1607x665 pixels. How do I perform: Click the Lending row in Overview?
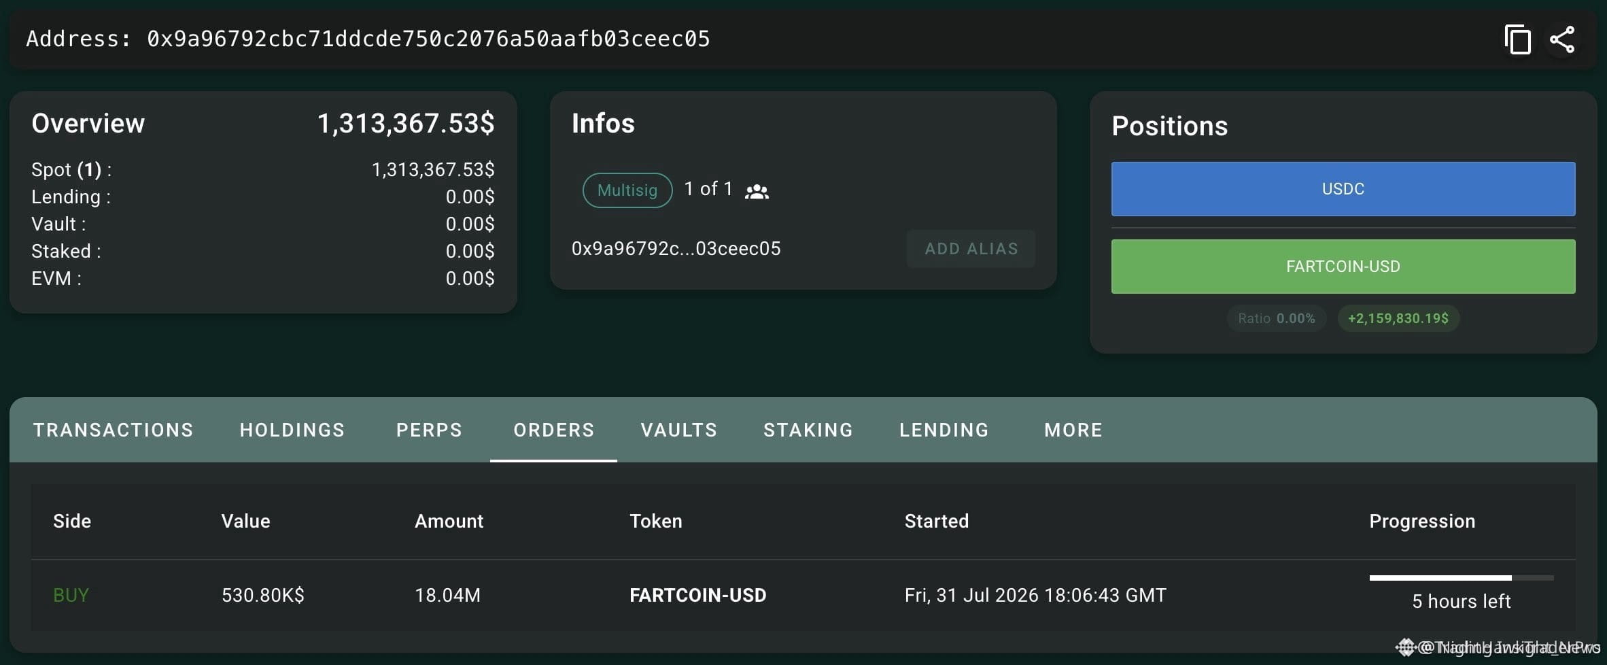(263, 197)
